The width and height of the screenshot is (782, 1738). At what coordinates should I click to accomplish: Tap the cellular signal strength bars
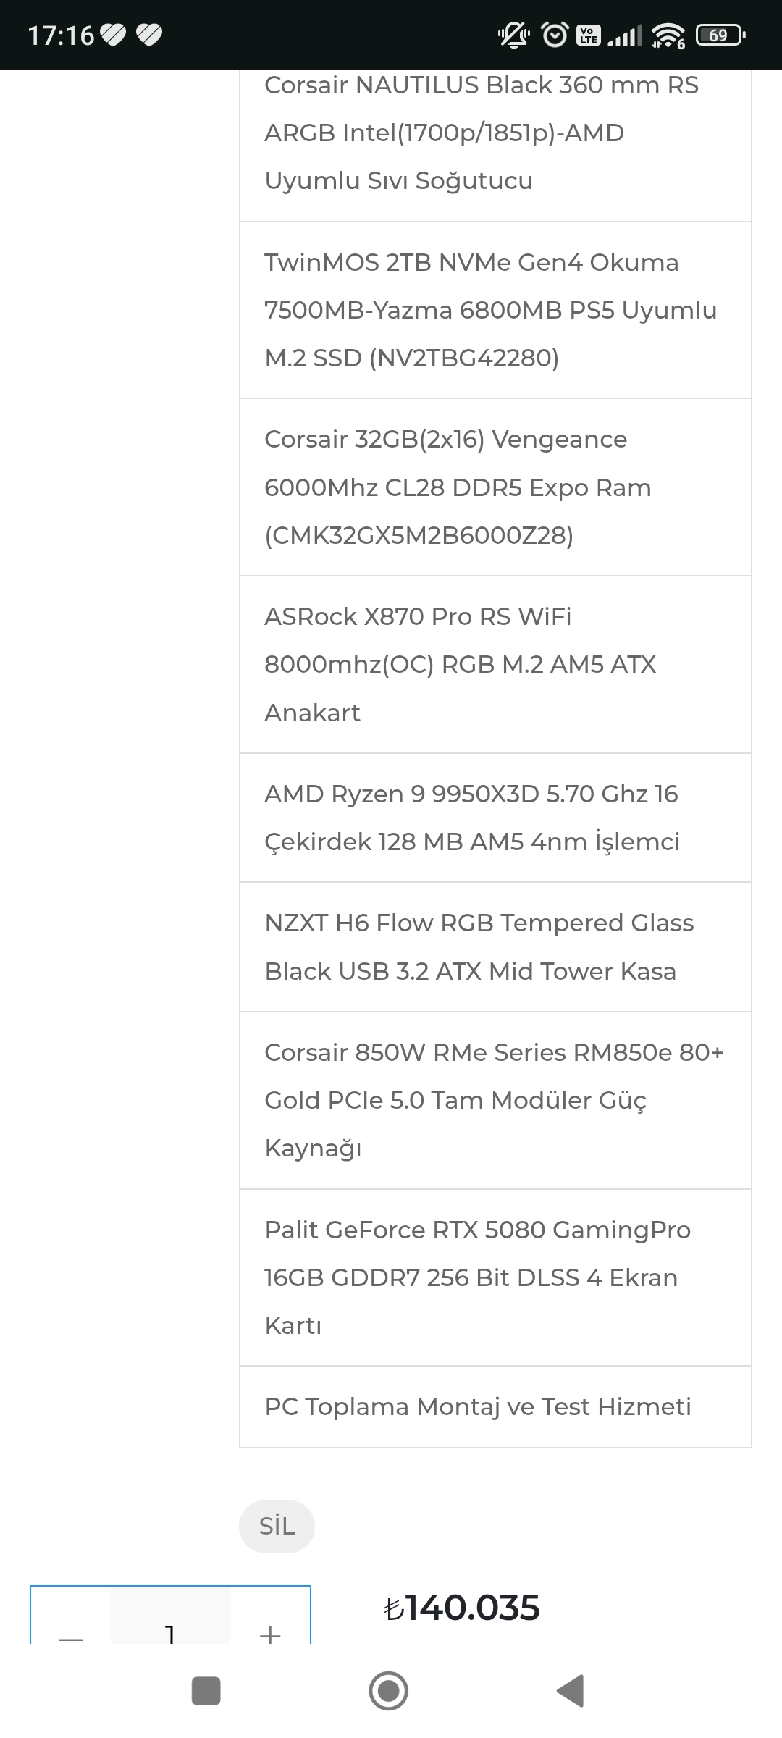click(624, 35)
